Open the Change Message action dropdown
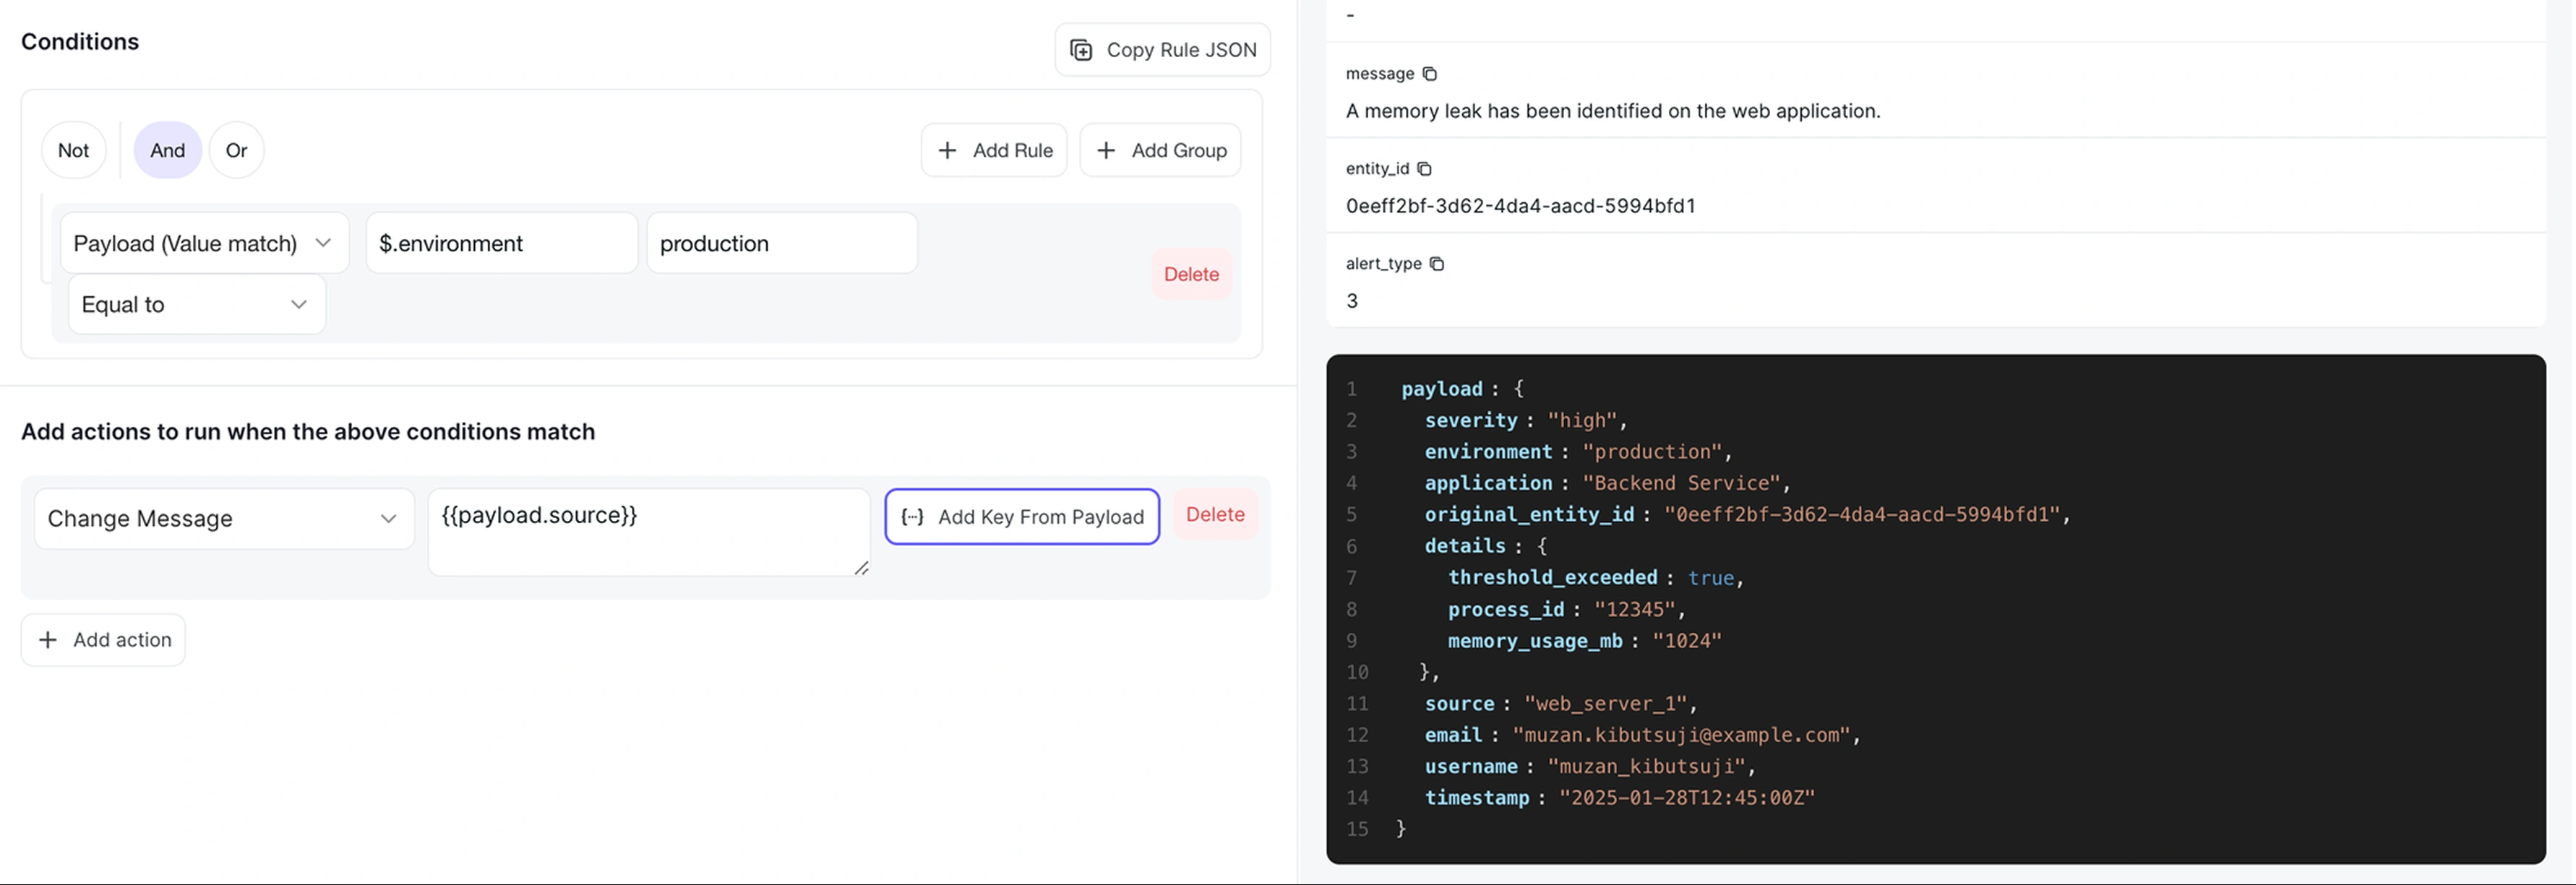2576x885 pixels. point(223,518)
